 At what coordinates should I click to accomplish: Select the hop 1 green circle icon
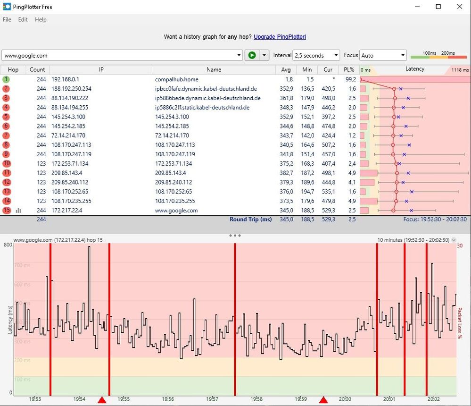tap(6, 79)
